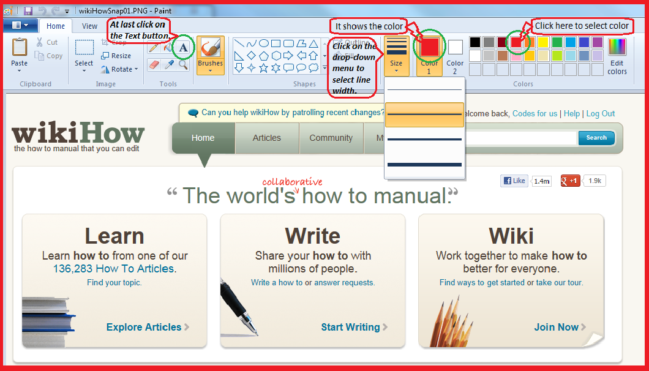This screenshot has width=649, height=371.
Task: Click the Save icon in the title bar
Action: 28,11
